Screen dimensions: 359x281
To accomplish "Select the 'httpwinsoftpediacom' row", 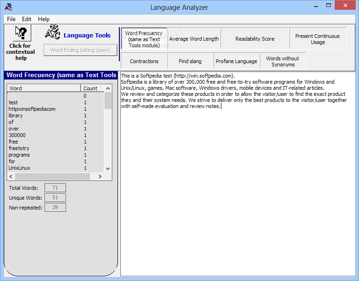I will [x=56, y=109].
